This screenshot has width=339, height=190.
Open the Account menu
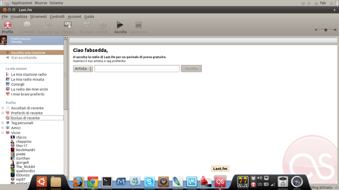click(75, 16)
